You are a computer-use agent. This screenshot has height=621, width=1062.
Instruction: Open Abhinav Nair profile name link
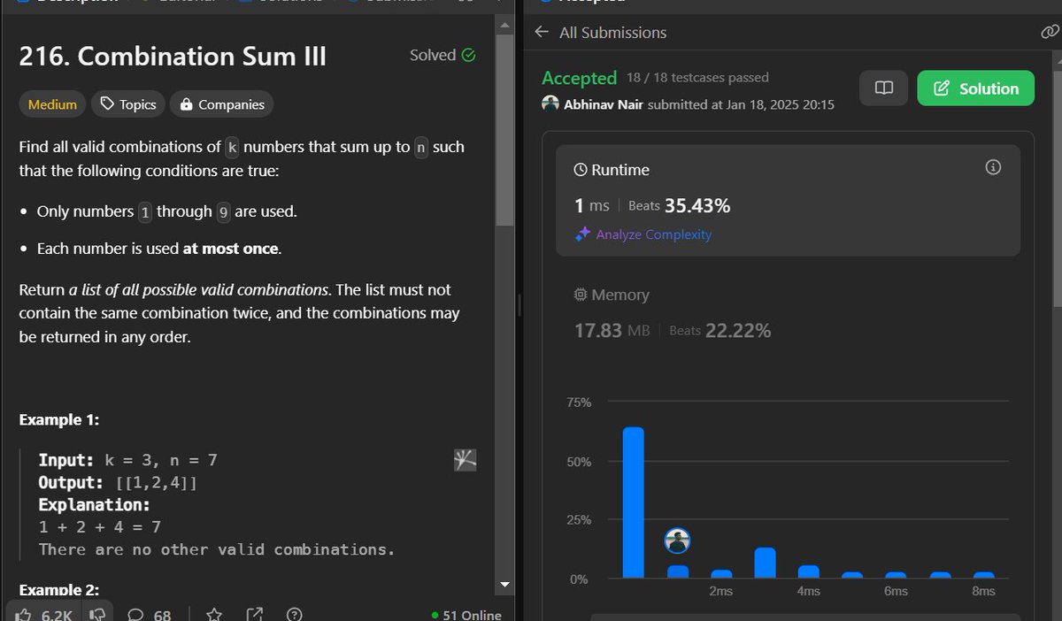tap(604, 104)
